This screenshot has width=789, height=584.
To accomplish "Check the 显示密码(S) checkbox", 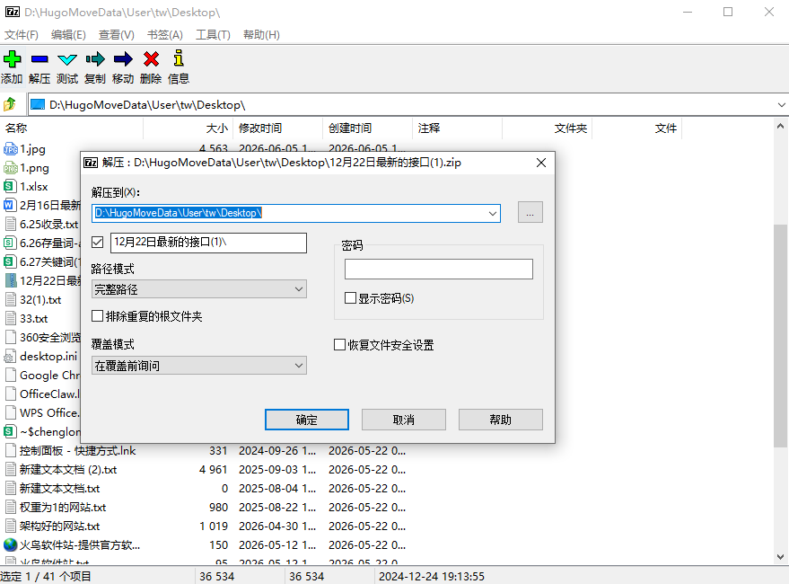I will click(x=350, y=297).
